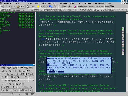Click the Grep結果 button
128x96 pixels.
(x=21, y=74)
